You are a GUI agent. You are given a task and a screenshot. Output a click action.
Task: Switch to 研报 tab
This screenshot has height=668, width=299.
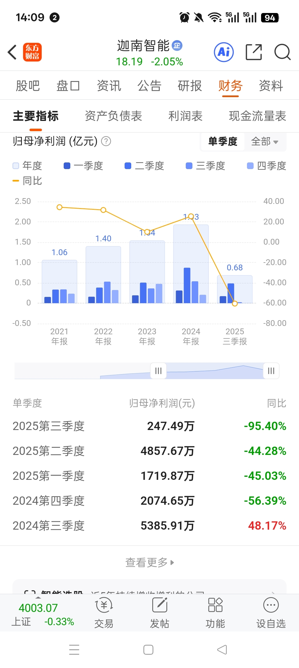(x=190, y=86)
